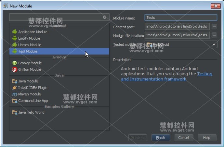This screenshot has width=224, height=147.
Task: Clear the module search field with X
Action: point(105,17)
